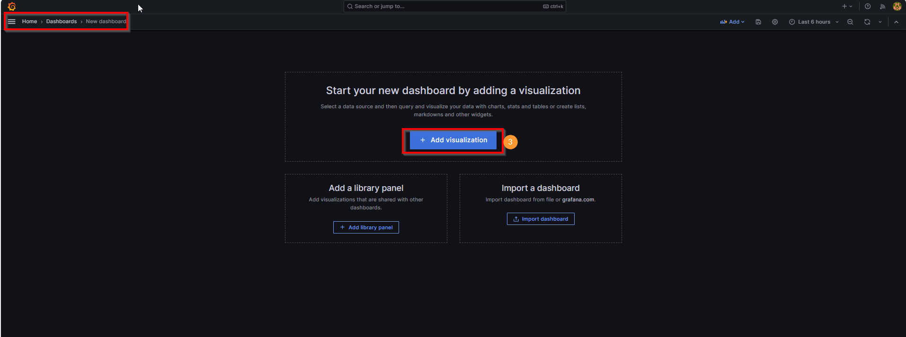Image resolution: width=906 pixels, height=337 pixels.
Task: Open the grafana.com link
Action: [578, 200]
